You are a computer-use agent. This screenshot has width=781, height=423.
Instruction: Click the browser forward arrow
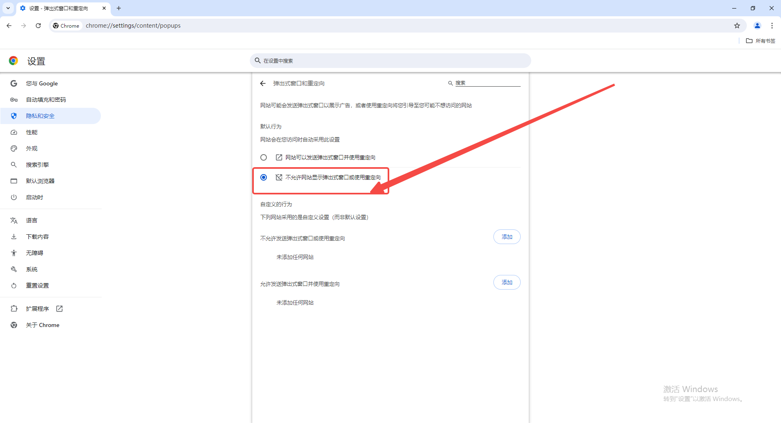click(x=24, y=26)
